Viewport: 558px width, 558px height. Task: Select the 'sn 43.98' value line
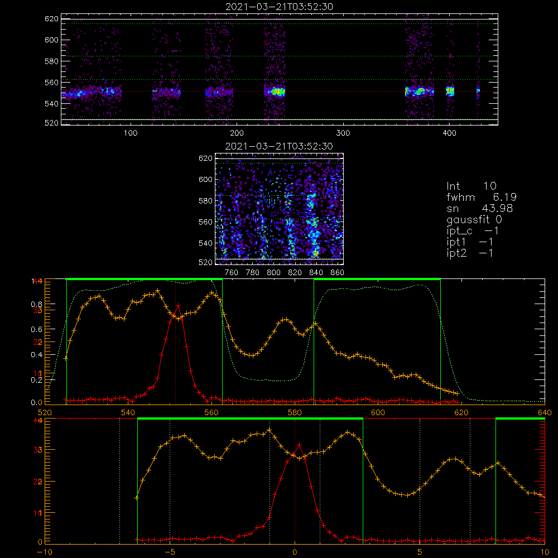point(480,209)
